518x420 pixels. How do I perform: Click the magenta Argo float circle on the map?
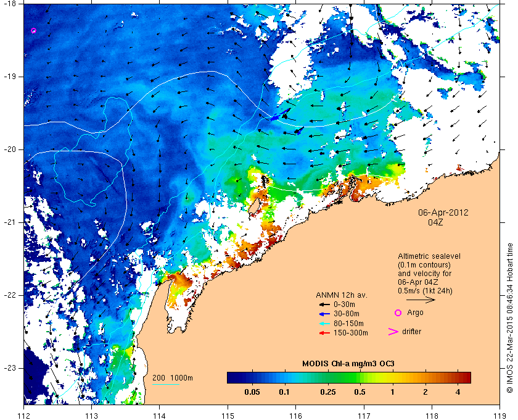[33, 31]
